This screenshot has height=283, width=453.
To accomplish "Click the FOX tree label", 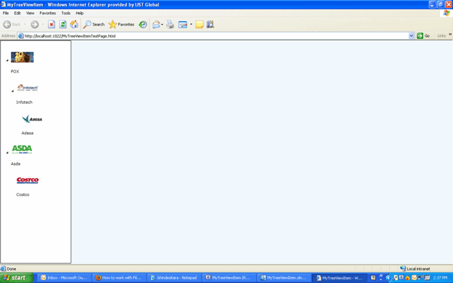I will (15, 71).
